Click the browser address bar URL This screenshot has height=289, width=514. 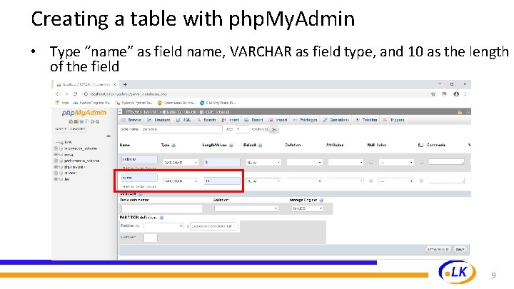pos(128,94)
